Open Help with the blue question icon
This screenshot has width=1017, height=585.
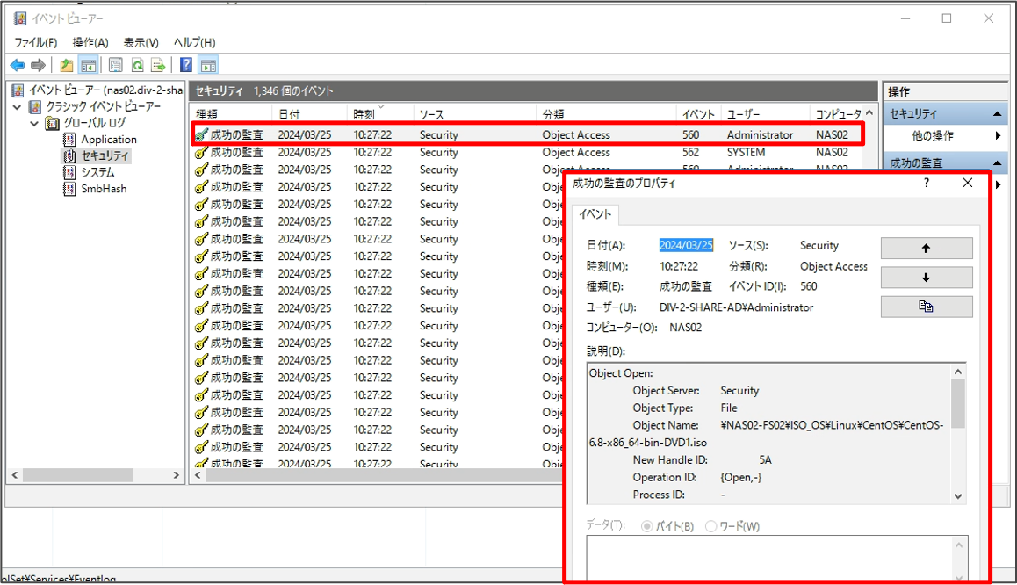pos(186,65)
